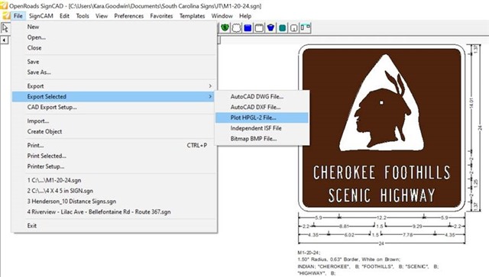Image resolution: width=489 pixels, height=277 pixels.
Task: Expand the Export submenu arrow
Action: coord(210,86)
